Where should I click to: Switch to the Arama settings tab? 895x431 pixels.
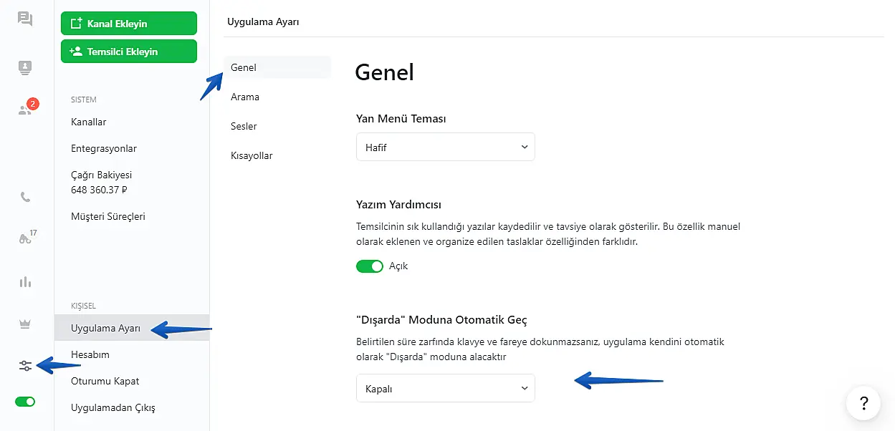pos(245,97)
